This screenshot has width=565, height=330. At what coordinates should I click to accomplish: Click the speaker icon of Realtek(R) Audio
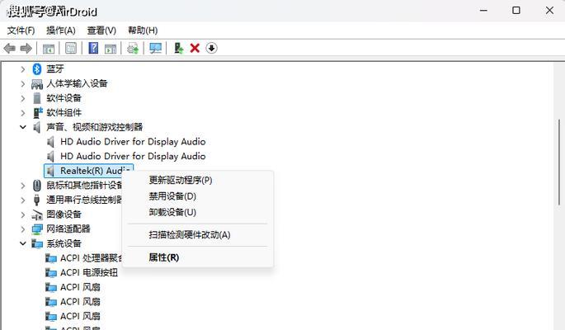point(51,171)
